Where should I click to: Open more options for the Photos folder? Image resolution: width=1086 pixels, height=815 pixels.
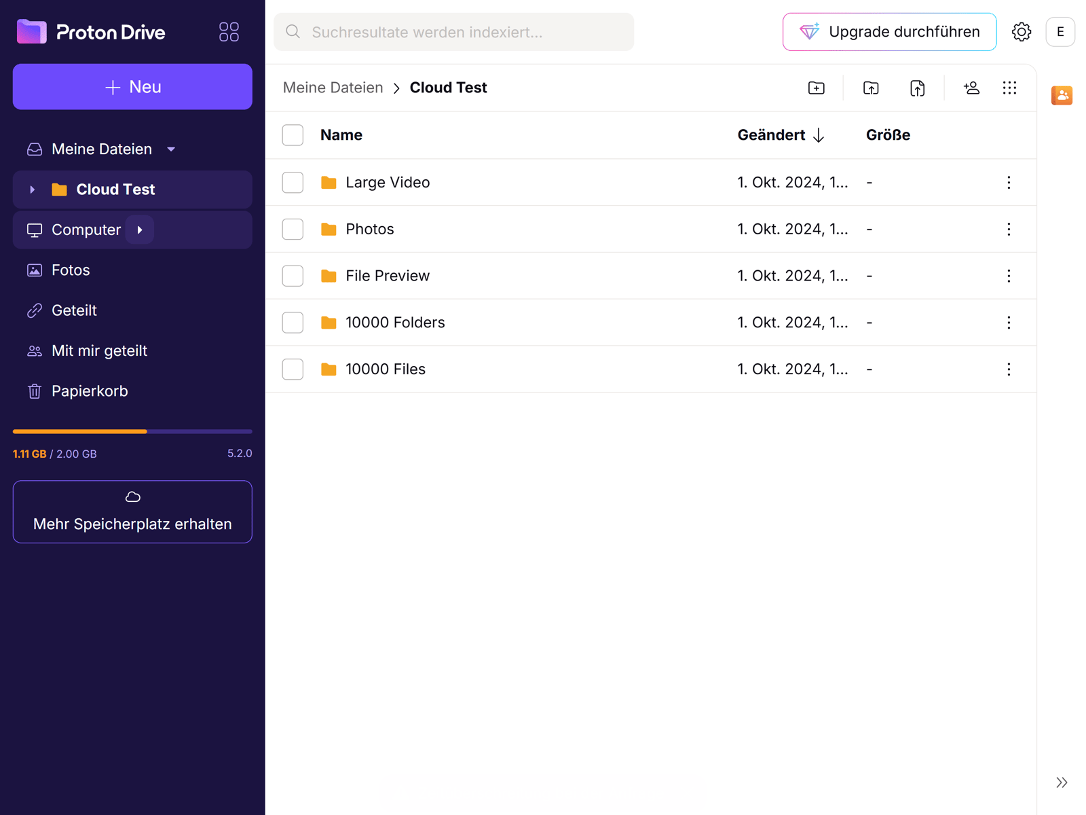1009,229
